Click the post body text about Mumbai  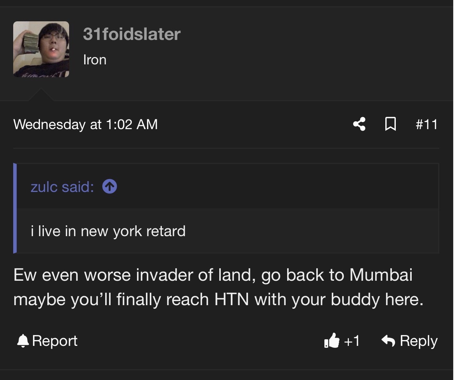point(218,287)
